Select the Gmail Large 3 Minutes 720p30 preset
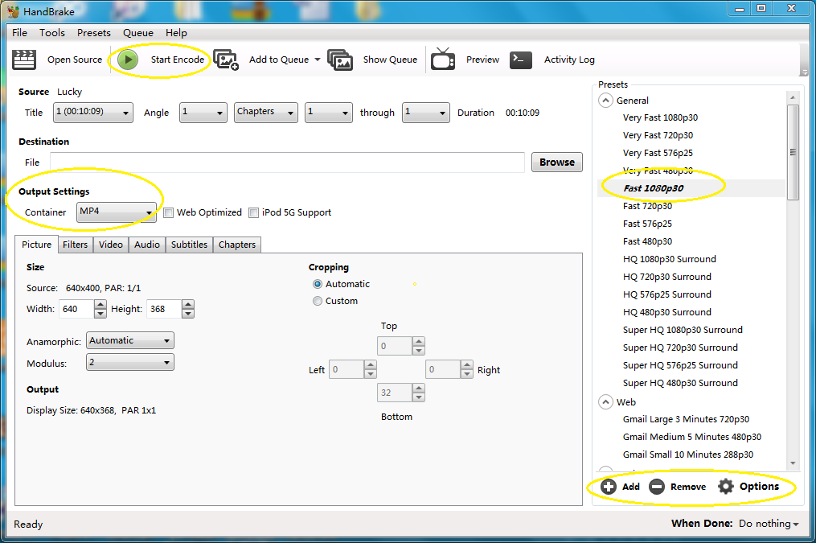816x543 pixels. (x=686, y=419)
